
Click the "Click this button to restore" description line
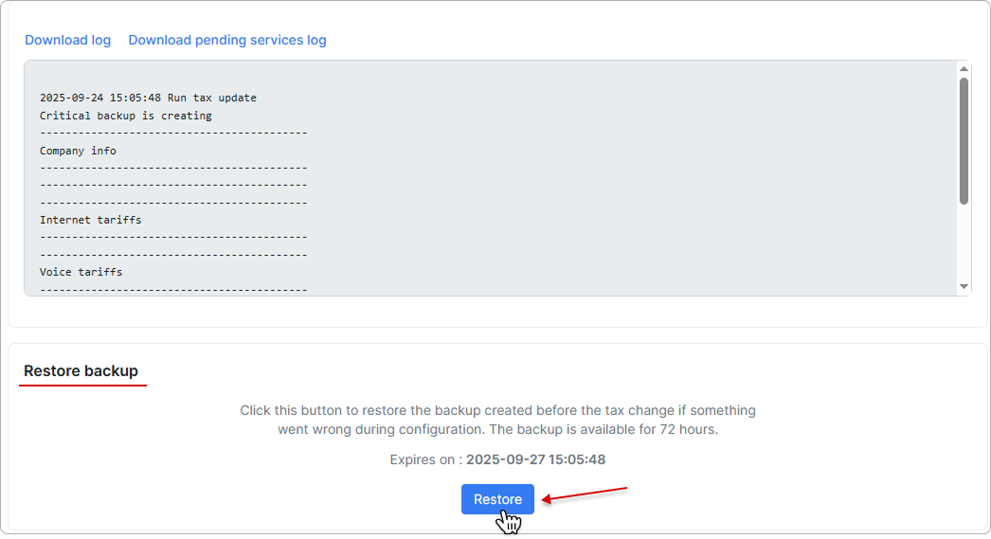coord(497,411)
